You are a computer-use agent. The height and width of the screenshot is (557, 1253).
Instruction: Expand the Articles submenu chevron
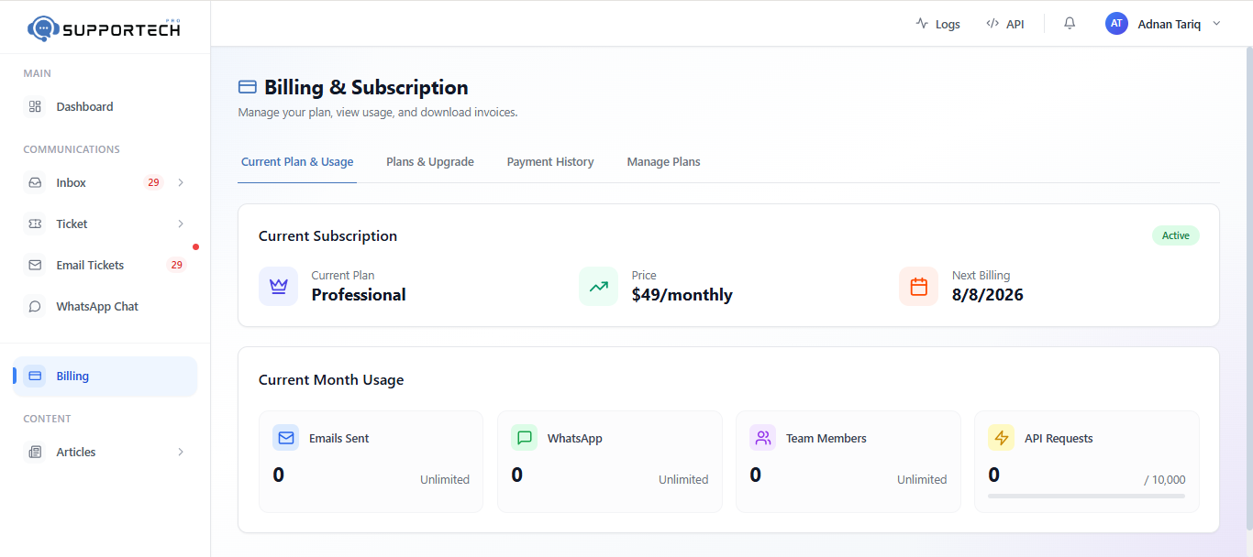point(181,452)
